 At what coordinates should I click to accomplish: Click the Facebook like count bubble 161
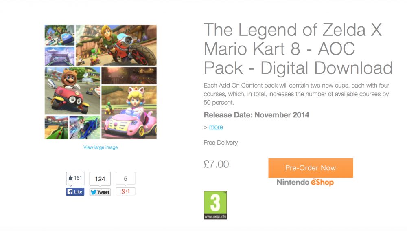tap(75, 178)
